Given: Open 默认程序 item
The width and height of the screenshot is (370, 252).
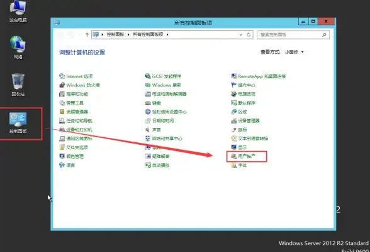Looking at the screenshot, I should (x=243, y=103).
